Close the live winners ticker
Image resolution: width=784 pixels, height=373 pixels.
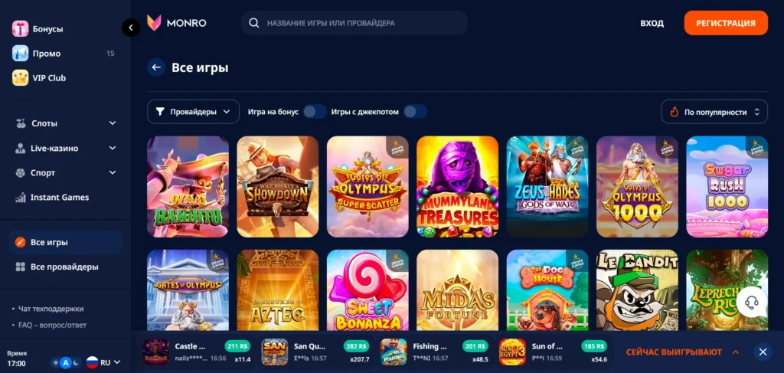click(763, 352)
